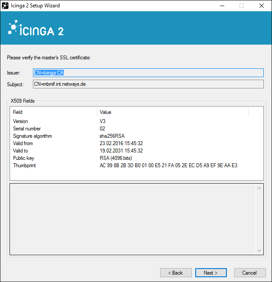The image size is (272, 282).
Task: Click inside the empty details text box
Action: pos(133,219)
